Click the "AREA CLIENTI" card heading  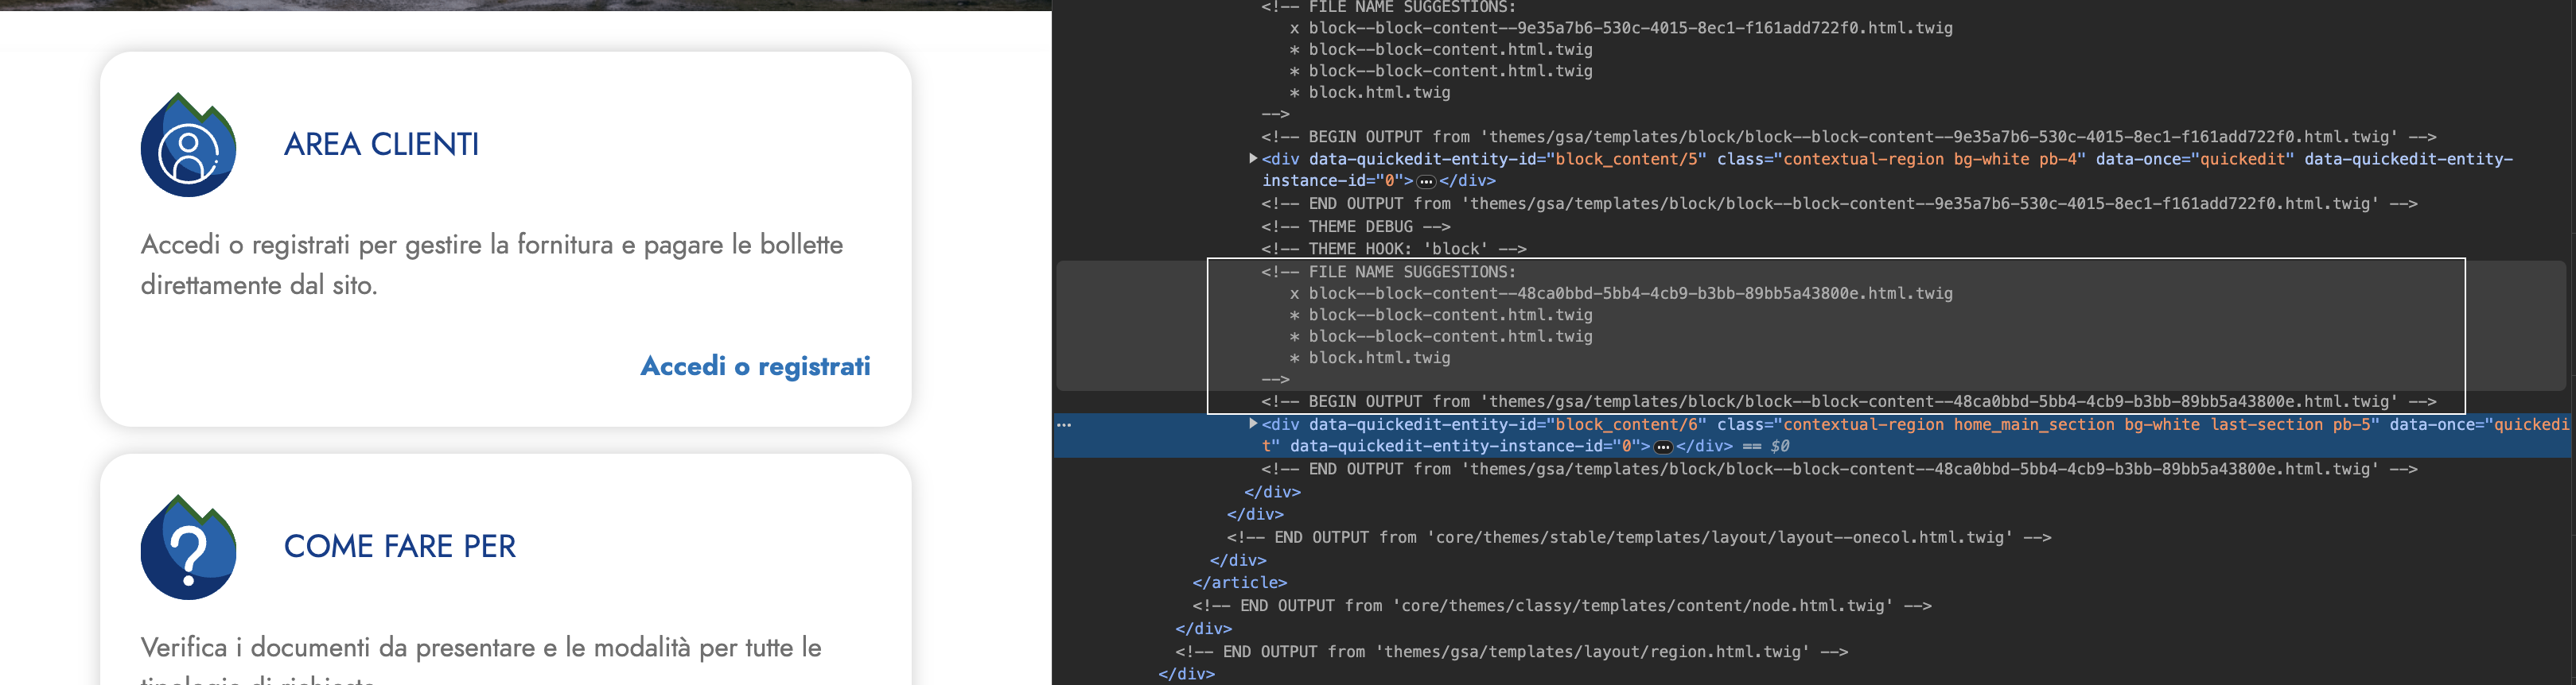pos(381,145)
